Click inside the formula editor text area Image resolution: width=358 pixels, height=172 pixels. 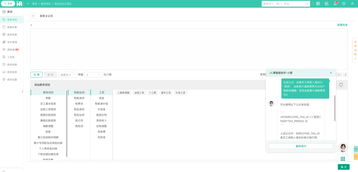189,49
